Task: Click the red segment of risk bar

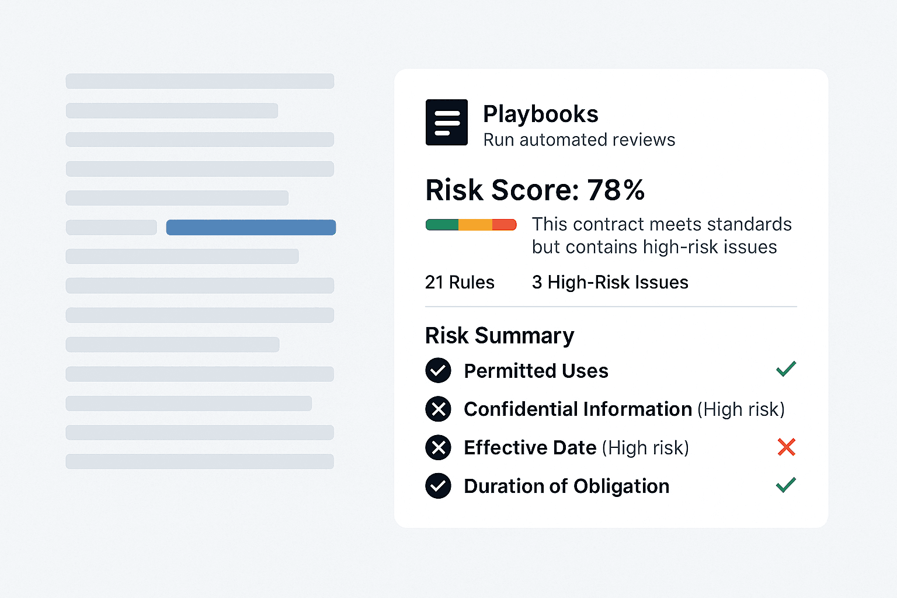Action: click(x=505, y=225)
